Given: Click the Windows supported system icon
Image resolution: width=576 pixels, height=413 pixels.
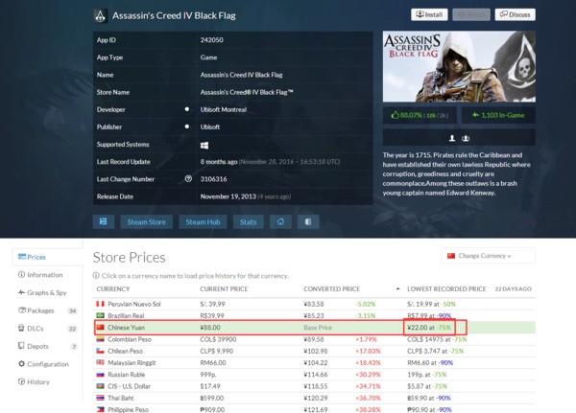Looking at the screenshot, I should [x=204, y=146].
